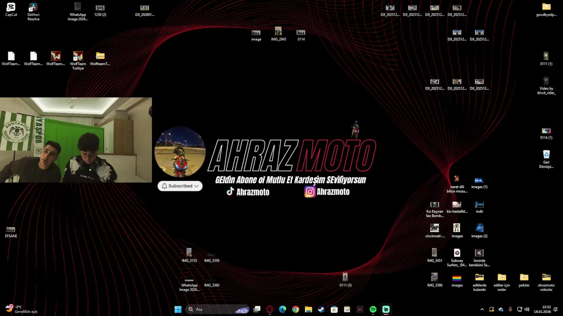Select the Video by blvck_rider_ file
The image size is (563, 316).
pos(546,86)
